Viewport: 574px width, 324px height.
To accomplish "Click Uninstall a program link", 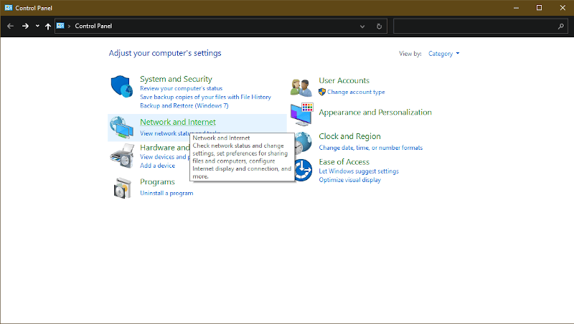I will point(166,193).
